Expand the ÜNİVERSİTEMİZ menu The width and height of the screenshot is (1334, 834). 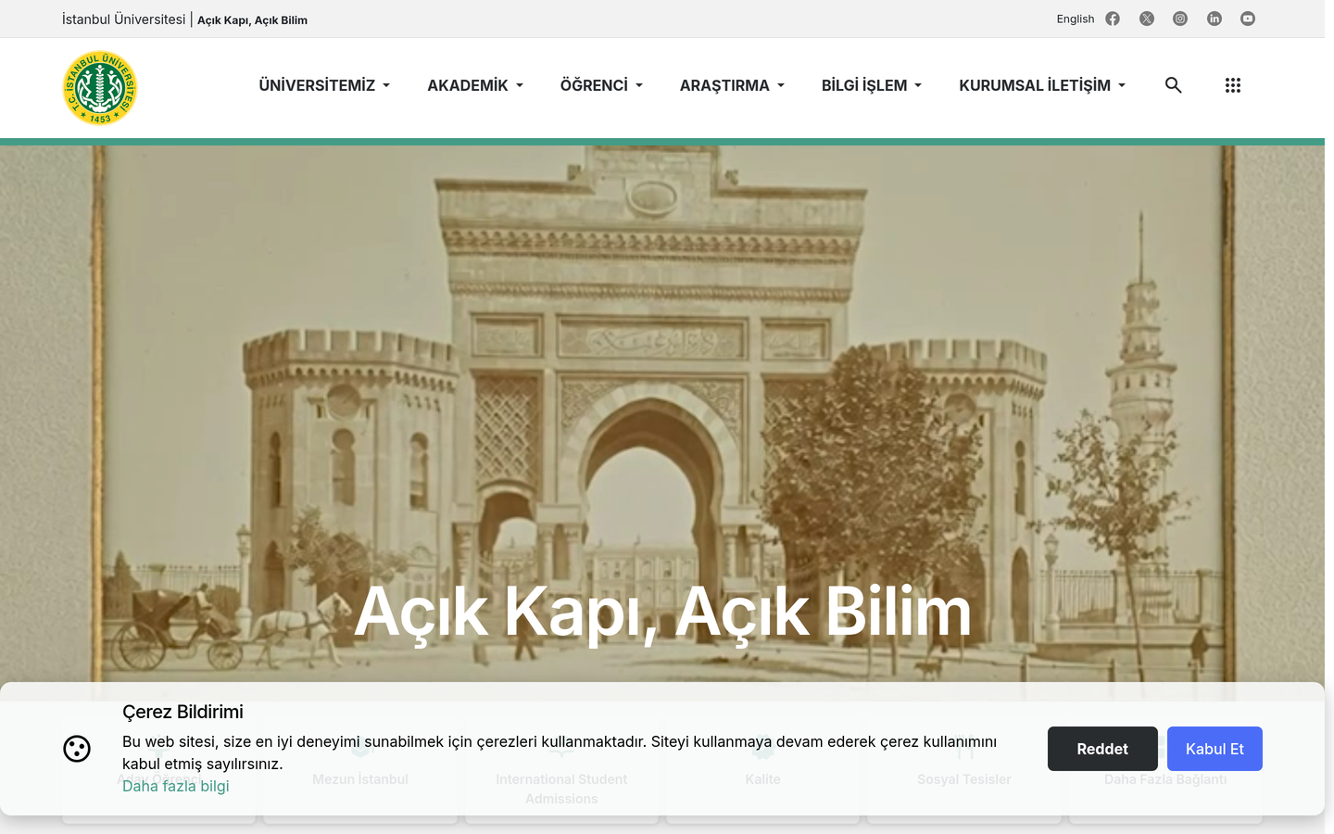click(x=324, y=85)
